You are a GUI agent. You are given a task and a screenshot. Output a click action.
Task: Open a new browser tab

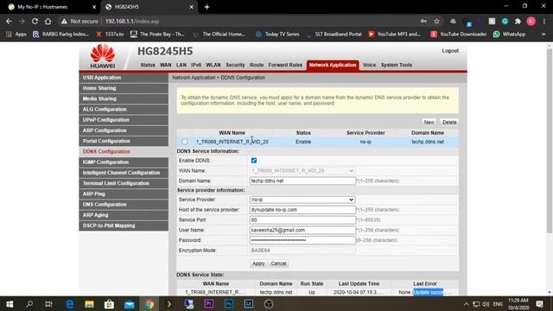pyautogui.click(x=207, y=7)
